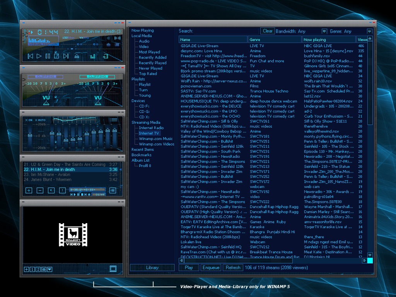Screen dimensions: 396x297
Task: Select track 21 U2 & Green Day
Action: (x=70, y=164)
